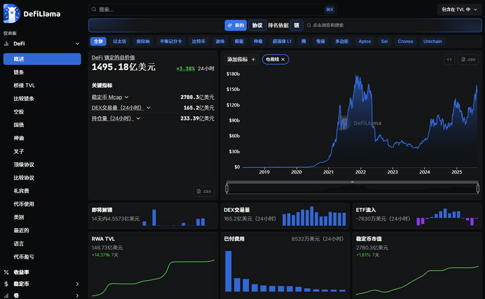
Task: Download chart data via the .csv icon
Action: pos(468,59)
